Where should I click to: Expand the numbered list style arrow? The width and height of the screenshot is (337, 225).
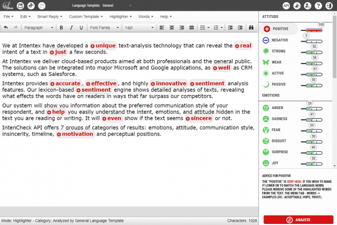click(x=222, y=28)
